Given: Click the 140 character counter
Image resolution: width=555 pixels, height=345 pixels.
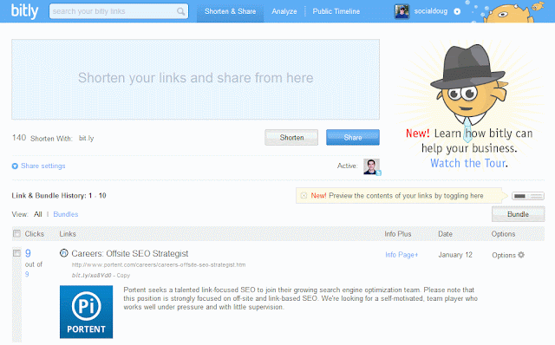Looking at the screenshot, I should [19, 138].
